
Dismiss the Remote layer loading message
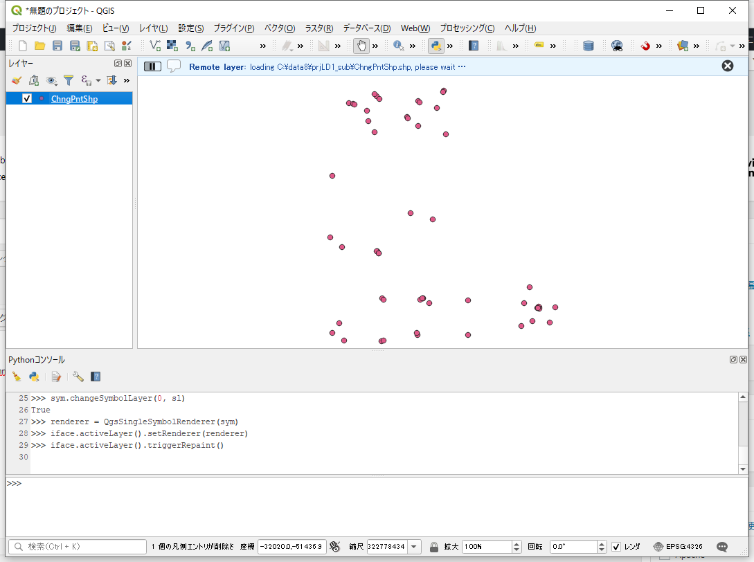727,66
